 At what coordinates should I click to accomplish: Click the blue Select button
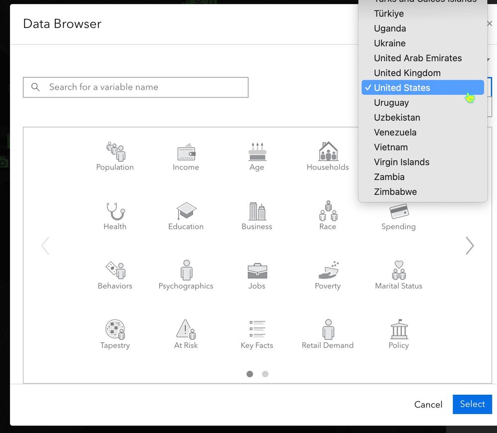[x=472, y=404]
